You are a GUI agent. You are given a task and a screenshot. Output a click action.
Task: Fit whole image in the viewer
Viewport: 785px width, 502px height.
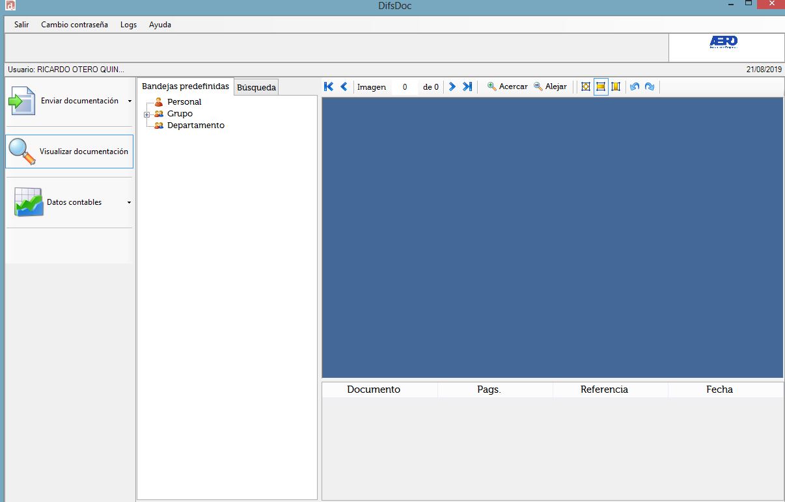pos(586,86)
